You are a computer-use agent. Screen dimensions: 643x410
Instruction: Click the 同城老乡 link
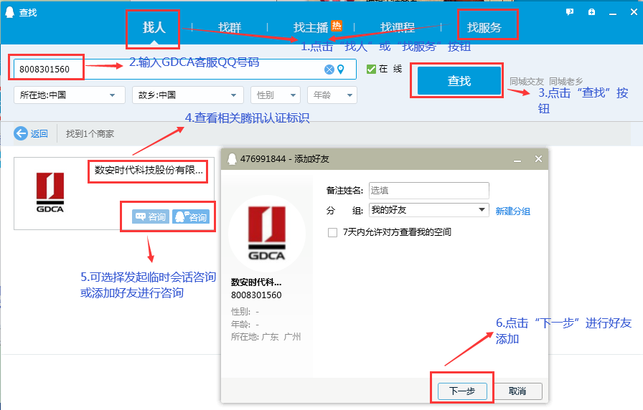point(566,82)
